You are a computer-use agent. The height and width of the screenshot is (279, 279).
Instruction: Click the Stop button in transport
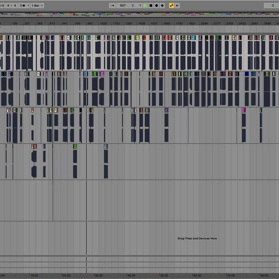click(151, 6)
